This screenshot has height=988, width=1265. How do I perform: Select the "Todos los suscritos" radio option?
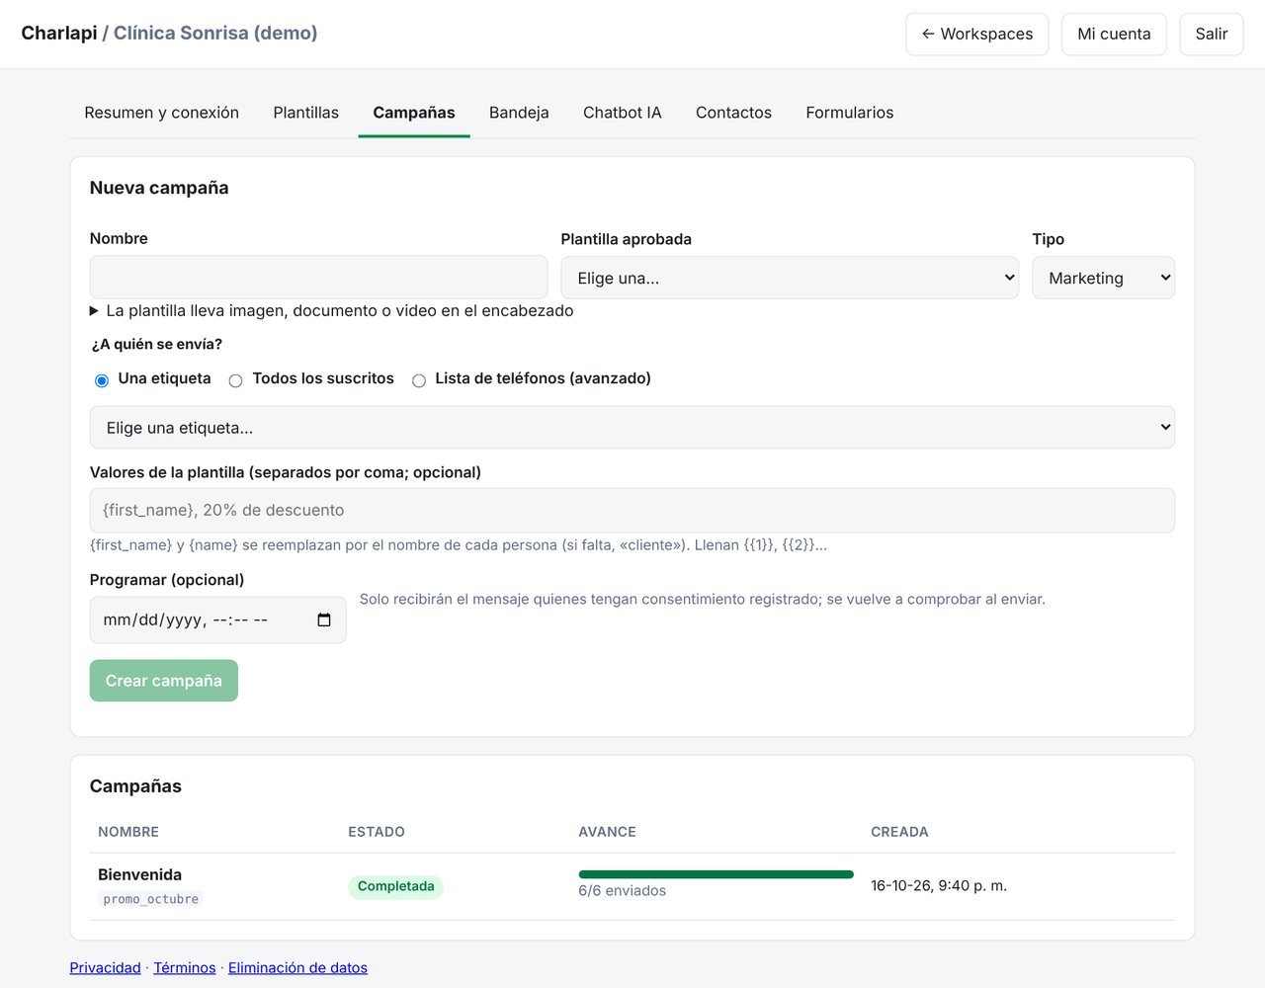tap(235, 380)
